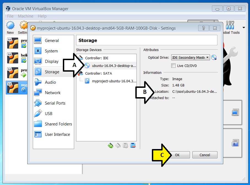
Task: Enable the Live CD/DVD checkbox
Action: (173, 66)
